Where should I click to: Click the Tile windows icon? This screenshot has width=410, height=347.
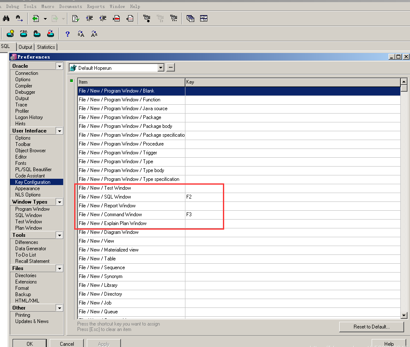204,19
